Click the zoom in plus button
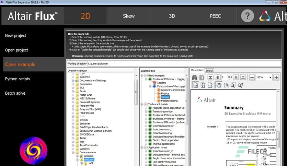Image resolution: width=287 pixels, height=166 pixels. (276, 78)
